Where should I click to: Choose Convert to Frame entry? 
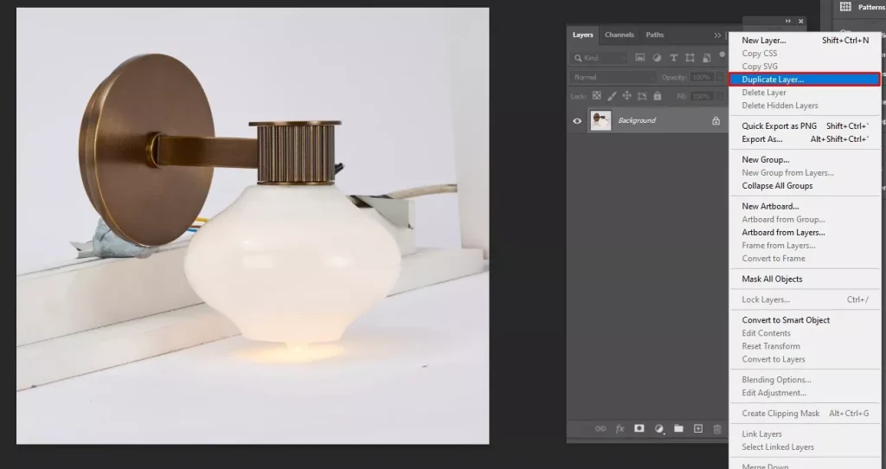tap(805, 258)
